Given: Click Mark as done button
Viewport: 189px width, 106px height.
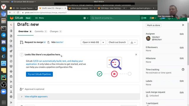Looking at the screenshot, I should pos(154,25).
